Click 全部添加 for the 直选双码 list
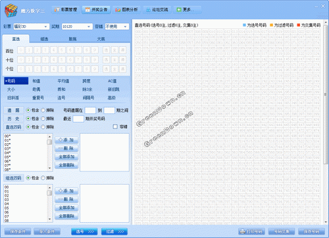This screenshot has width=329, height=238. [x=66, y=157]
